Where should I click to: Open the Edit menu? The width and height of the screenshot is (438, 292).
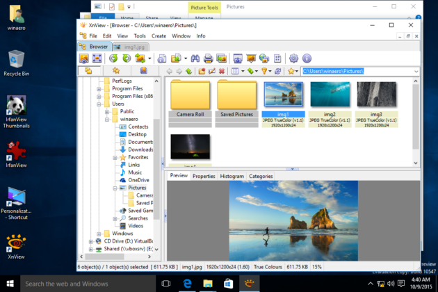point(107,35)
